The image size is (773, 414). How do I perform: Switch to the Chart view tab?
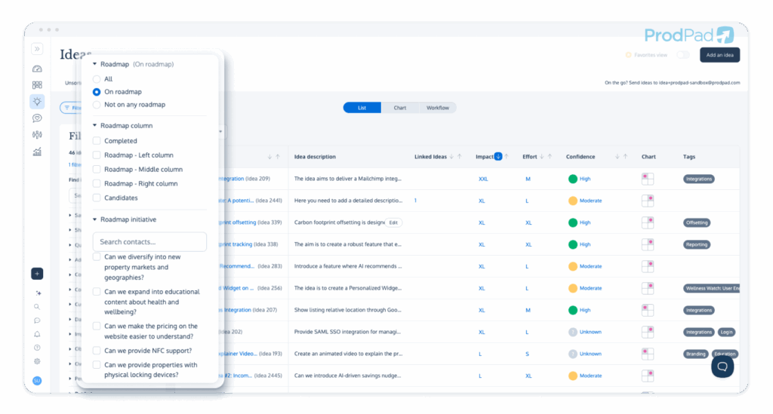point(400,108)
